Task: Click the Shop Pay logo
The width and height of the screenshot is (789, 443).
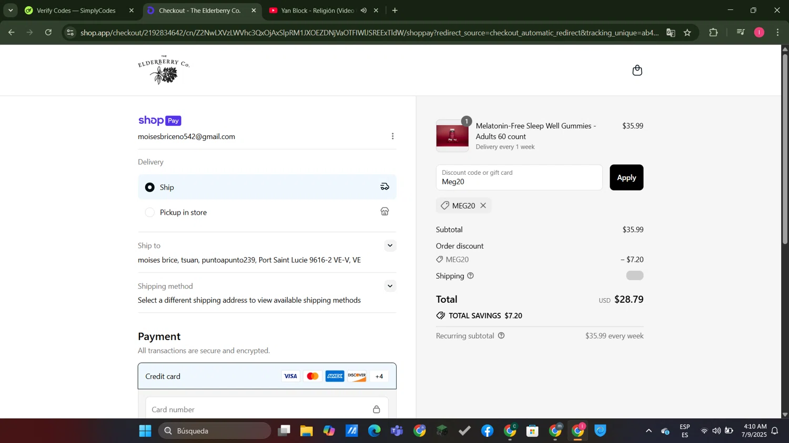Action: (159, 121)
